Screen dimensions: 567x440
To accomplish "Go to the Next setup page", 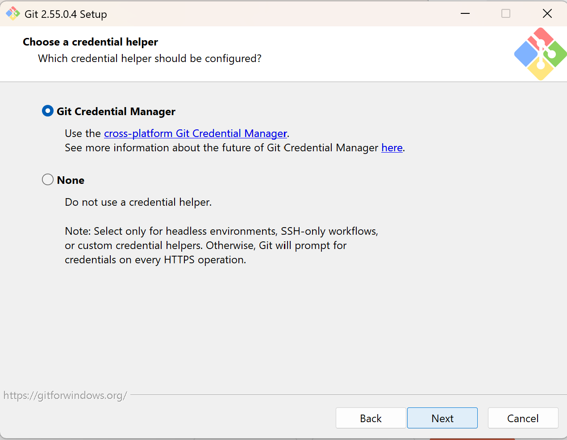I will point(442,418).
